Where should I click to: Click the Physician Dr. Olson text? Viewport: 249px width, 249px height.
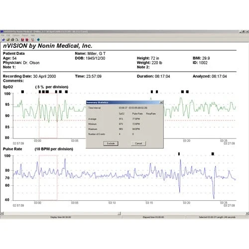point(21,63)
